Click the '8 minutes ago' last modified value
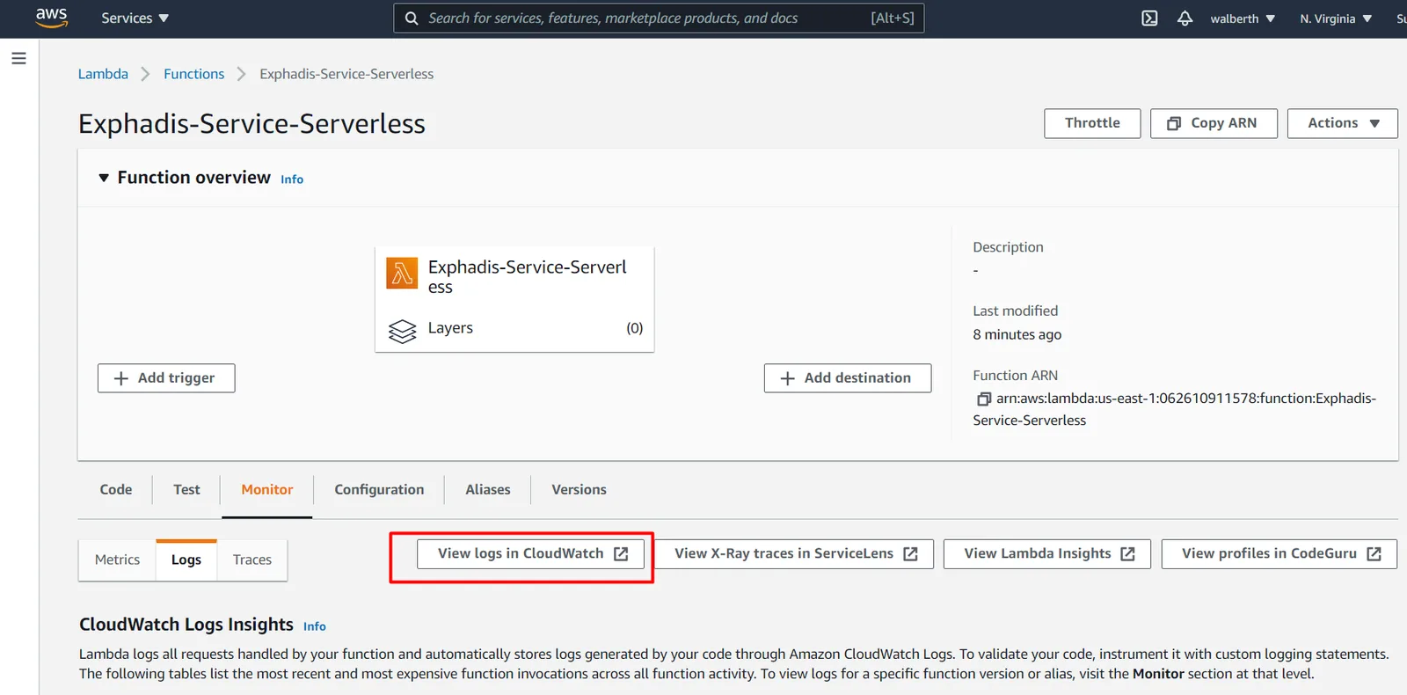 1017,334
